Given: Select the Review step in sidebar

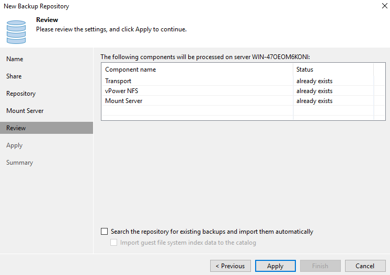Looking at the screenshot, I should (x=47, y=128).
